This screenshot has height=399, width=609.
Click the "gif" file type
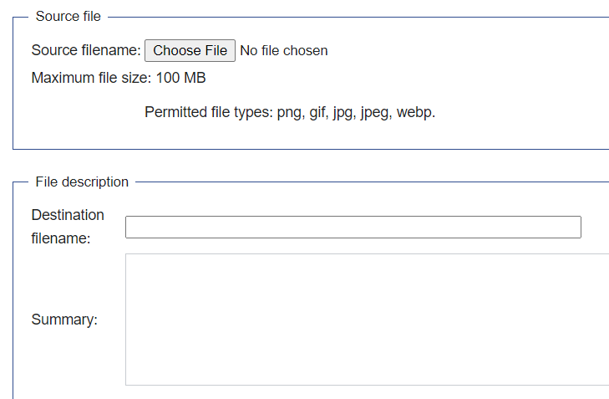pyautogui.click(x=318, y=113)
